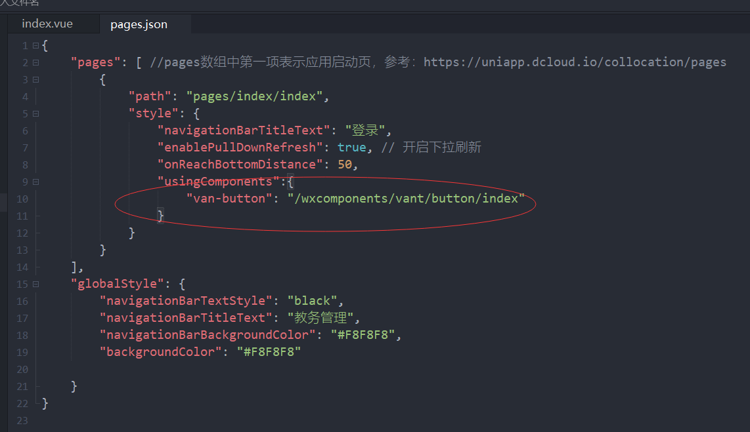Open the uniapp.dcloud.io collocation URL in comment
Viewport: 750px width, 432px height.
tap(575, 62)
